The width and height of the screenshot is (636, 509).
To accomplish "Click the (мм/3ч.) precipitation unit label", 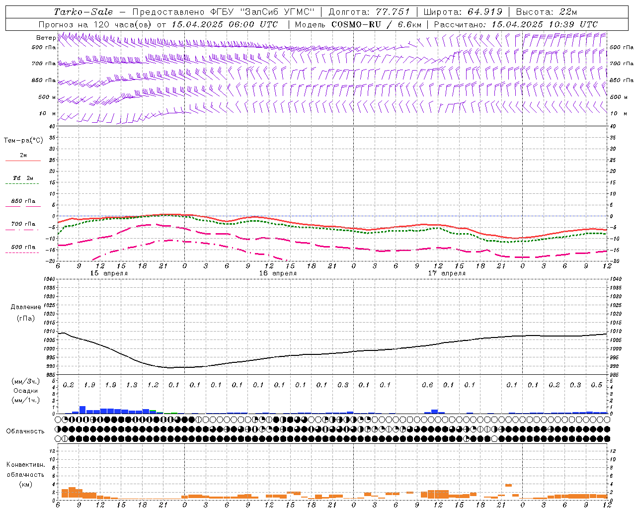I will (x=26, y=381).
